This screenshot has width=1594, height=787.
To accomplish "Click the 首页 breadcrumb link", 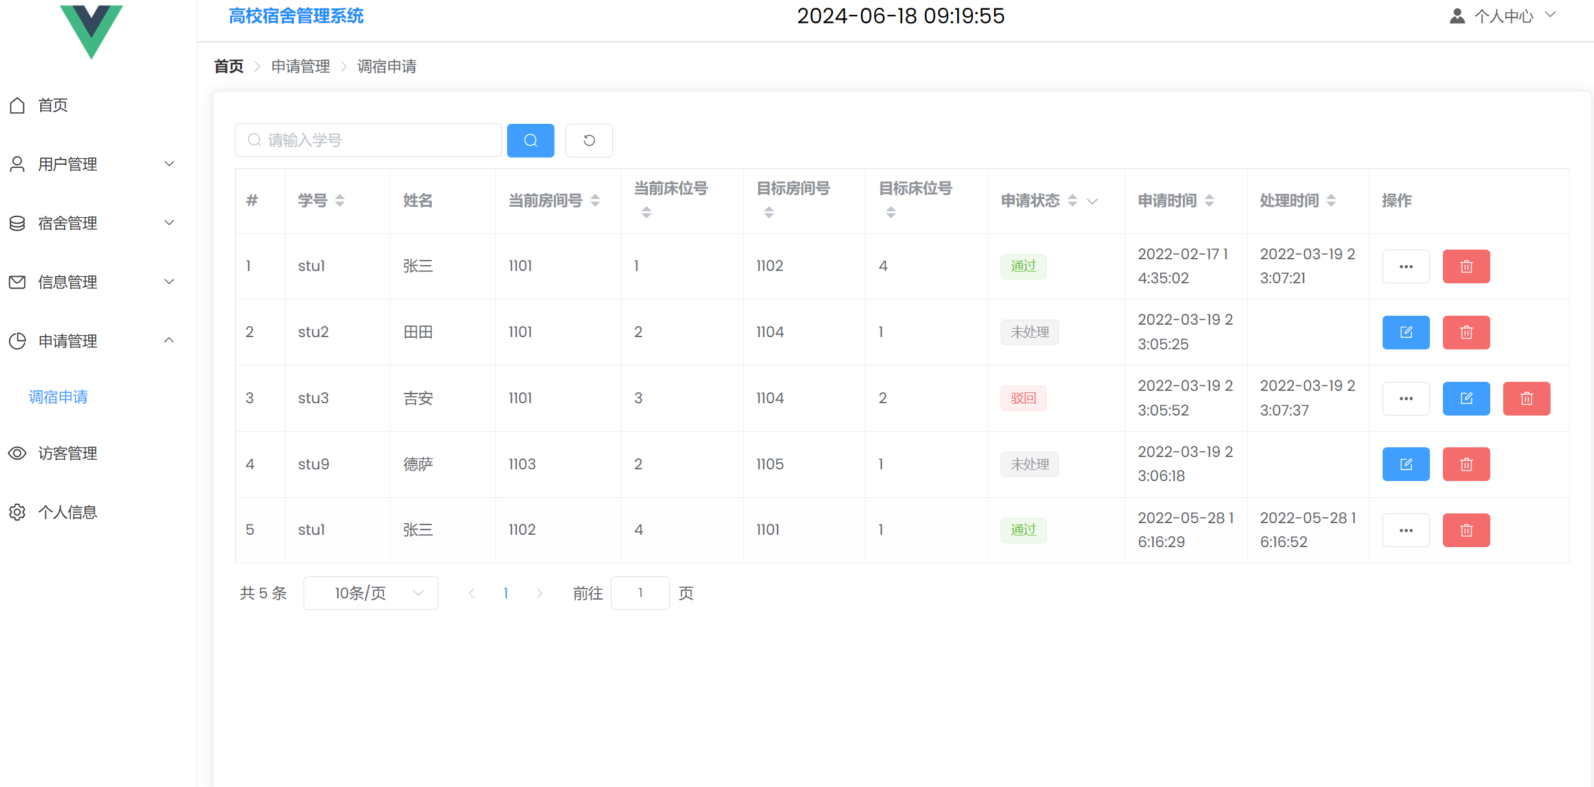I will (229, 66).
